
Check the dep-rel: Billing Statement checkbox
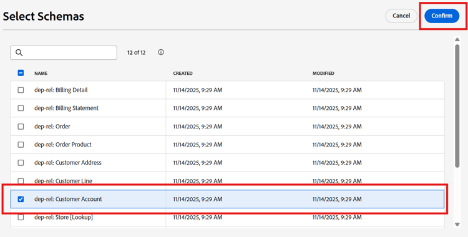[21, 108]
